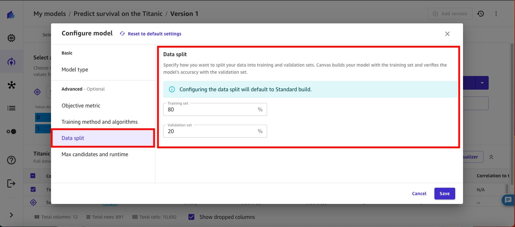This screenshot has width=515, height=227.
Task: Open Help from the question mark icon
Action: (11, 160)
